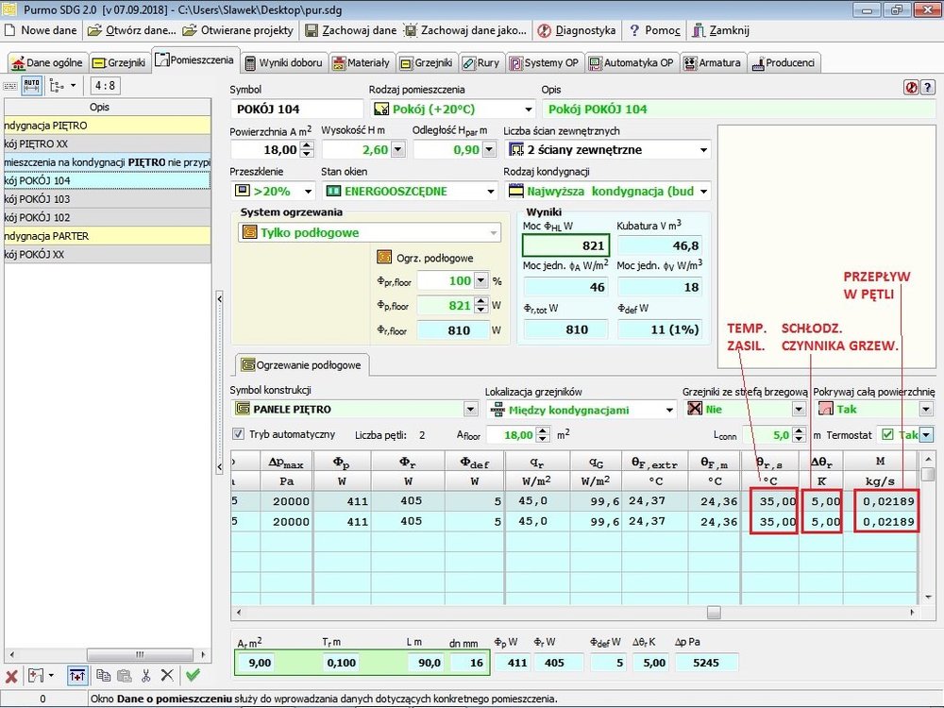Viewport: 944px width, 708px height.
Task: Open the Rodzaj pomieszczenia dropdown
Action: (528, 110)
